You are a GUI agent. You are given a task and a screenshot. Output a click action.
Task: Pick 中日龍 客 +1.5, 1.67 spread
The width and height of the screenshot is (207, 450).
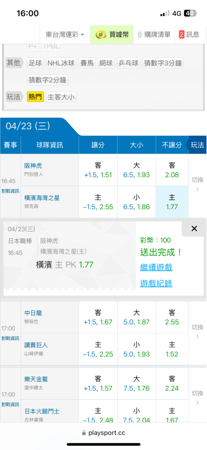pos(98,317)
